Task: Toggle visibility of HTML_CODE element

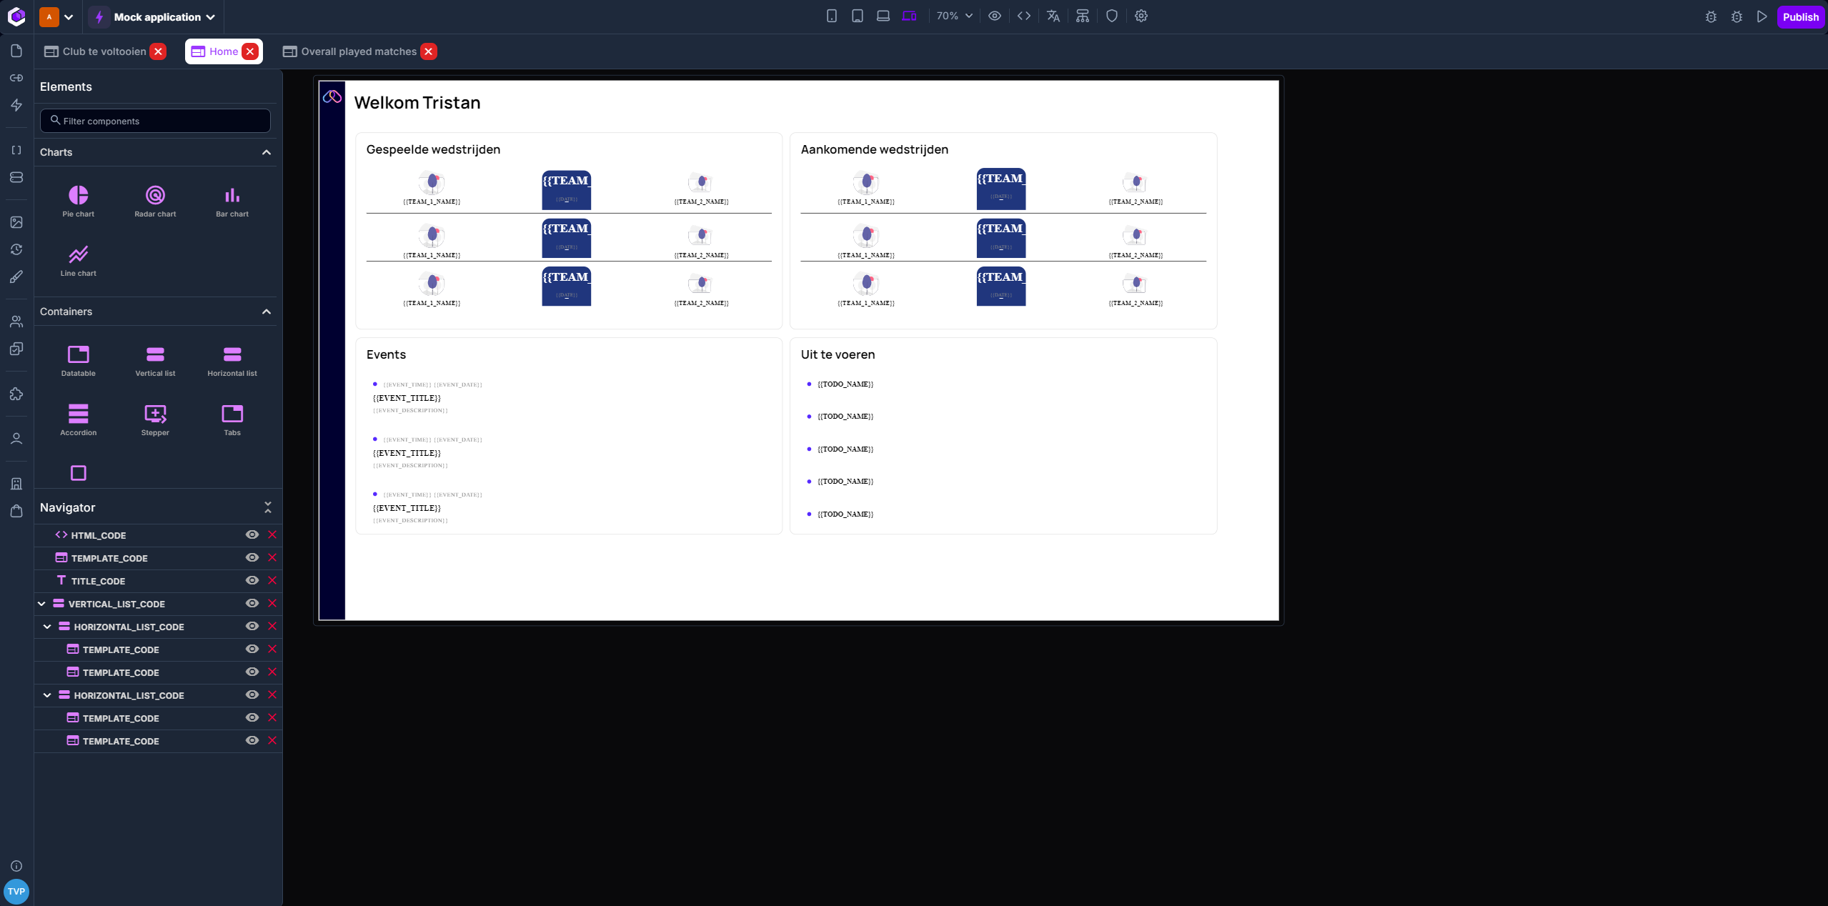Action: 252,534
